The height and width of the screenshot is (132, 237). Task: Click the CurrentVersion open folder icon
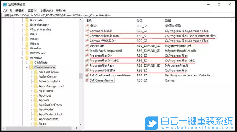coord(31,67)
